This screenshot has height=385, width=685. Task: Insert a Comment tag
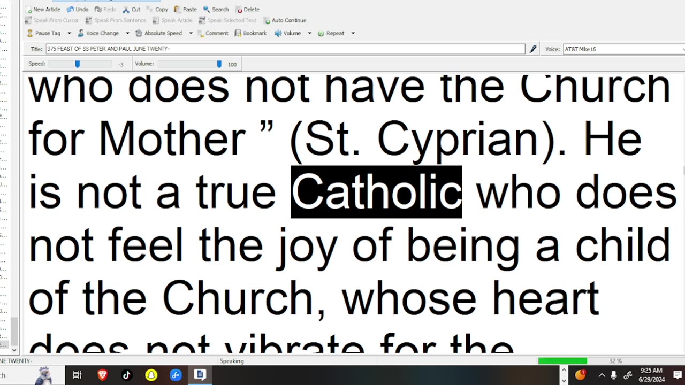coord(212,33)
